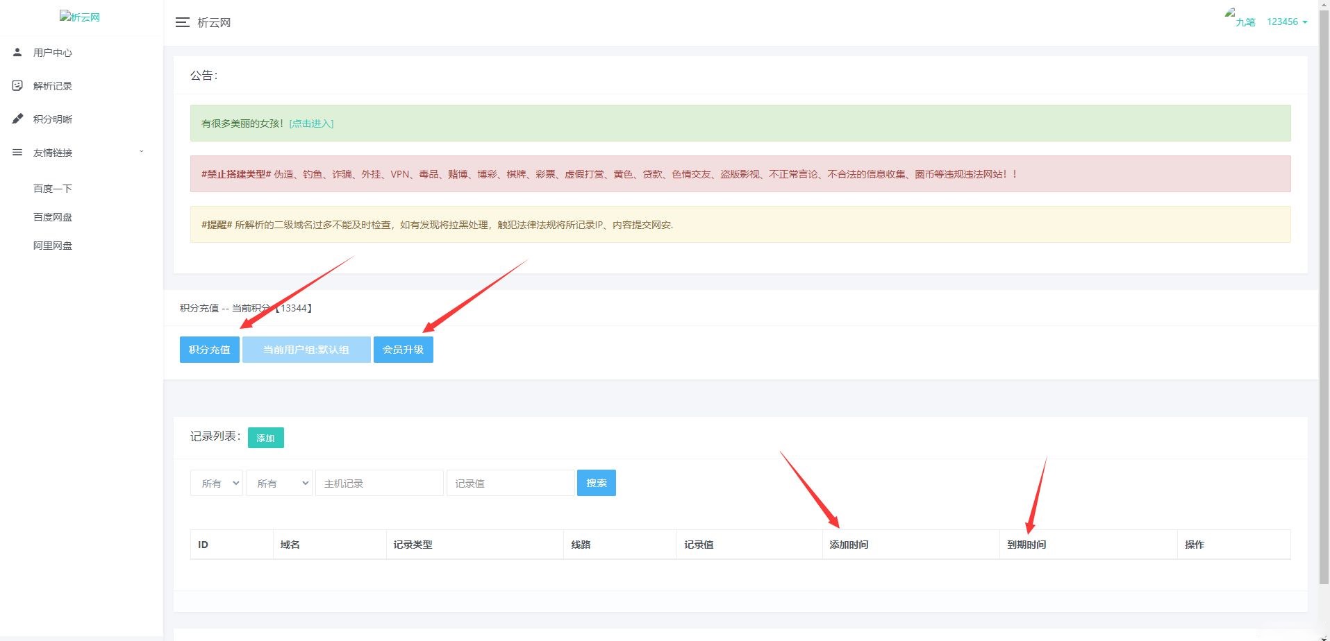The width and height of the screenshot is (1330, 641).
Task: Click the 积分明晰 pencil icon
Action: pyautogui.click(x=17, y=119)
